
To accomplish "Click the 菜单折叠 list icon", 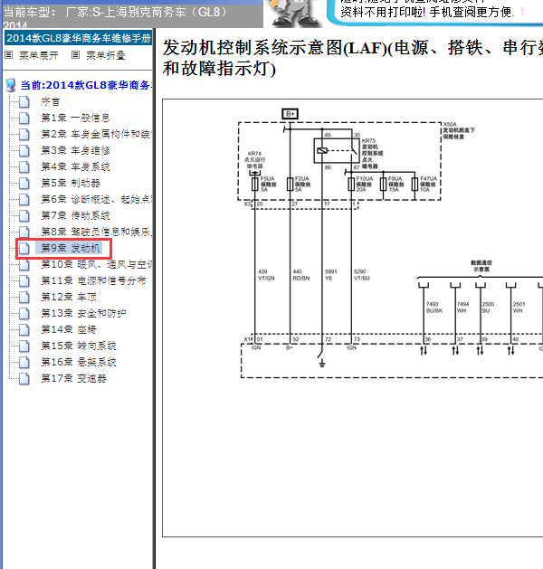I will [x=75, y=55].
